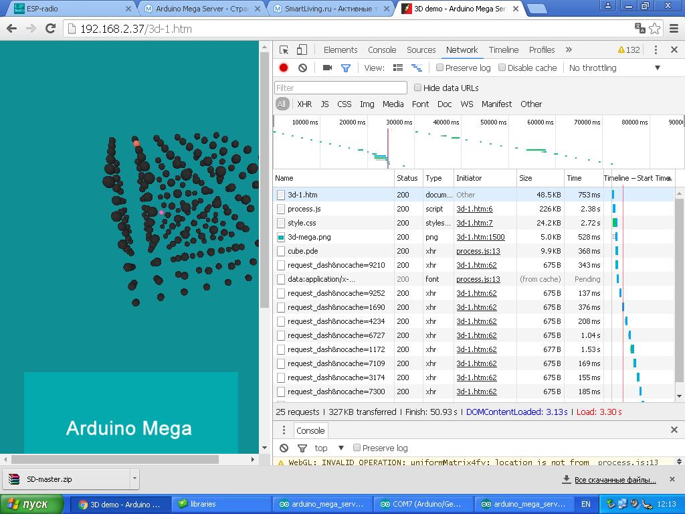Viewport: 685px width, 514px height.
Task: Expand the hidden DevTools tabs chevron
Action: click(569, 50)
